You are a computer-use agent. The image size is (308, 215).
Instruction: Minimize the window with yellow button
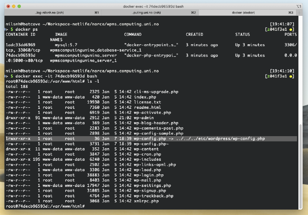(x=14, y=6)
